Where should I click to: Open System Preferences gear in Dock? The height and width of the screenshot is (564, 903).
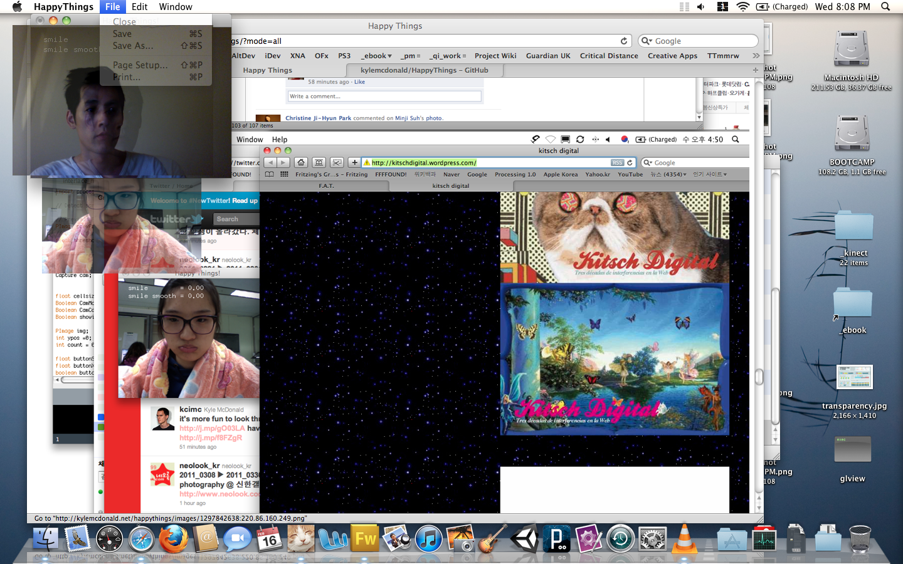652,539
